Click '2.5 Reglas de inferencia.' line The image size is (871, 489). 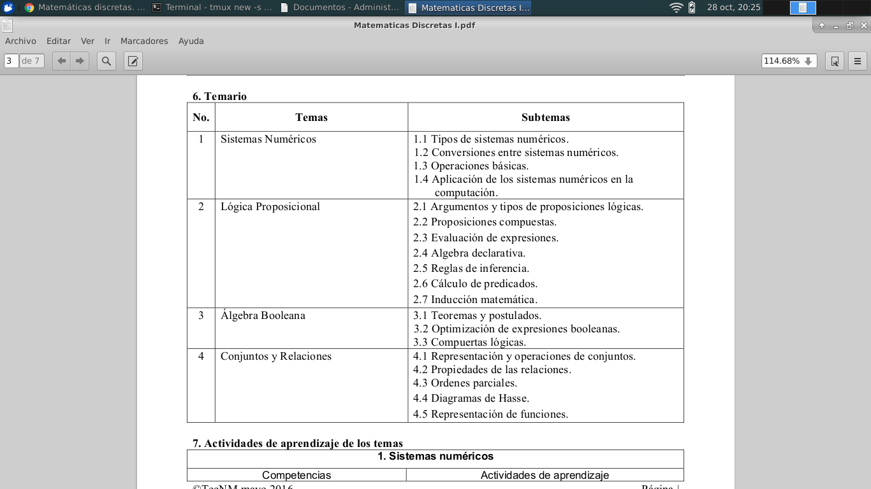471,268
